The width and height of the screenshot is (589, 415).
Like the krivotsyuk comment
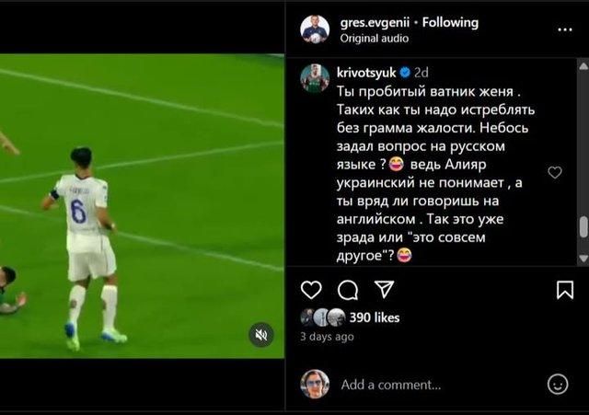coord(555,172)
